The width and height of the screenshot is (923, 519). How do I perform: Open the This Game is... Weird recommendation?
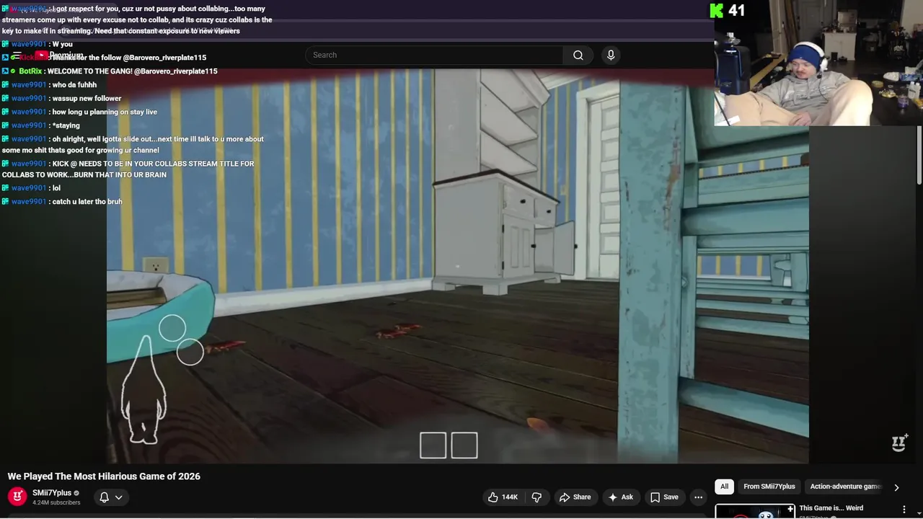pyautogui.click(x=831, y=508)
